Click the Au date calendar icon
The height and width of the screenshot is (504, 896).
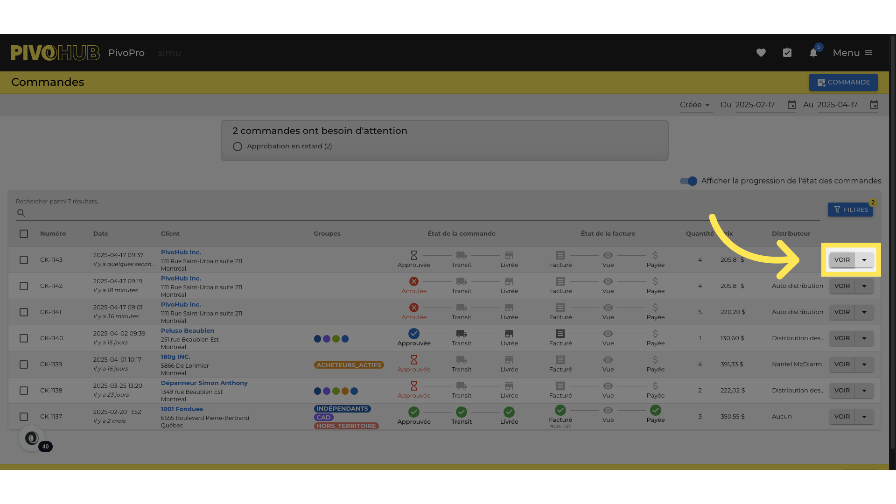click(x=874, y=105)
